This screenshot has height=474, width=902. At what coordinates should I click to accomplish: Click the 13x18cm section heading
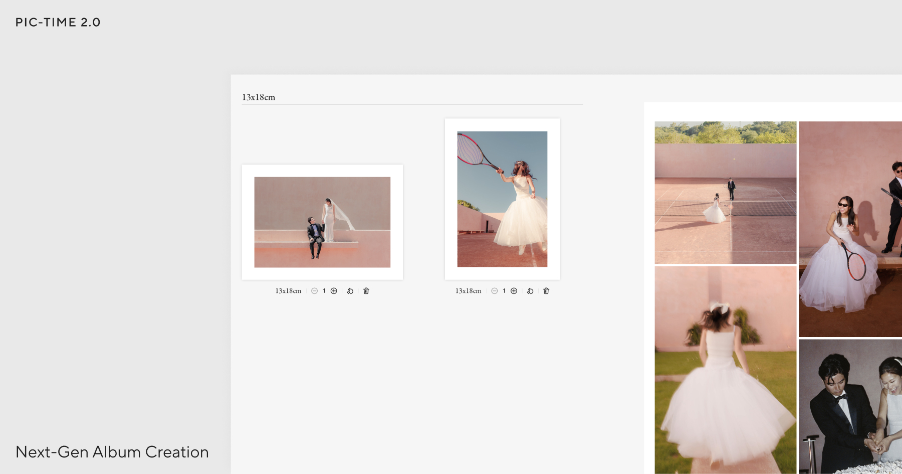[259, 97]
